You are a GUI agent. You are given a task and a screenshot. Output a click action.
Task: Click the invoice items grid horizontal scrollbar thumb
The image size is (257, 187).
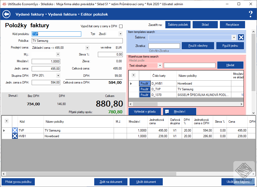[x=91, y=174]
